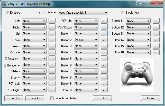
Task: Click the ... button for Button 7
Action: coord(104,71)
